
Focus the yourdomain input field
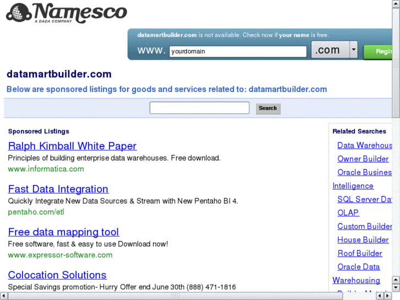[238, 51]
